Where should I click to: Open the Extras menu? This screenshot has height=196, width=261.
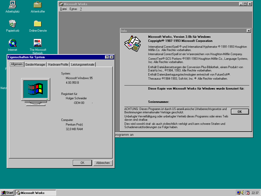73,9
